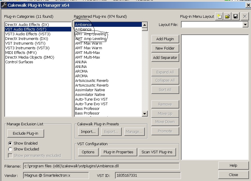Open Plug-in Properties
The height and width of the screenshot is (181, 251).
(x=118, y=152)
